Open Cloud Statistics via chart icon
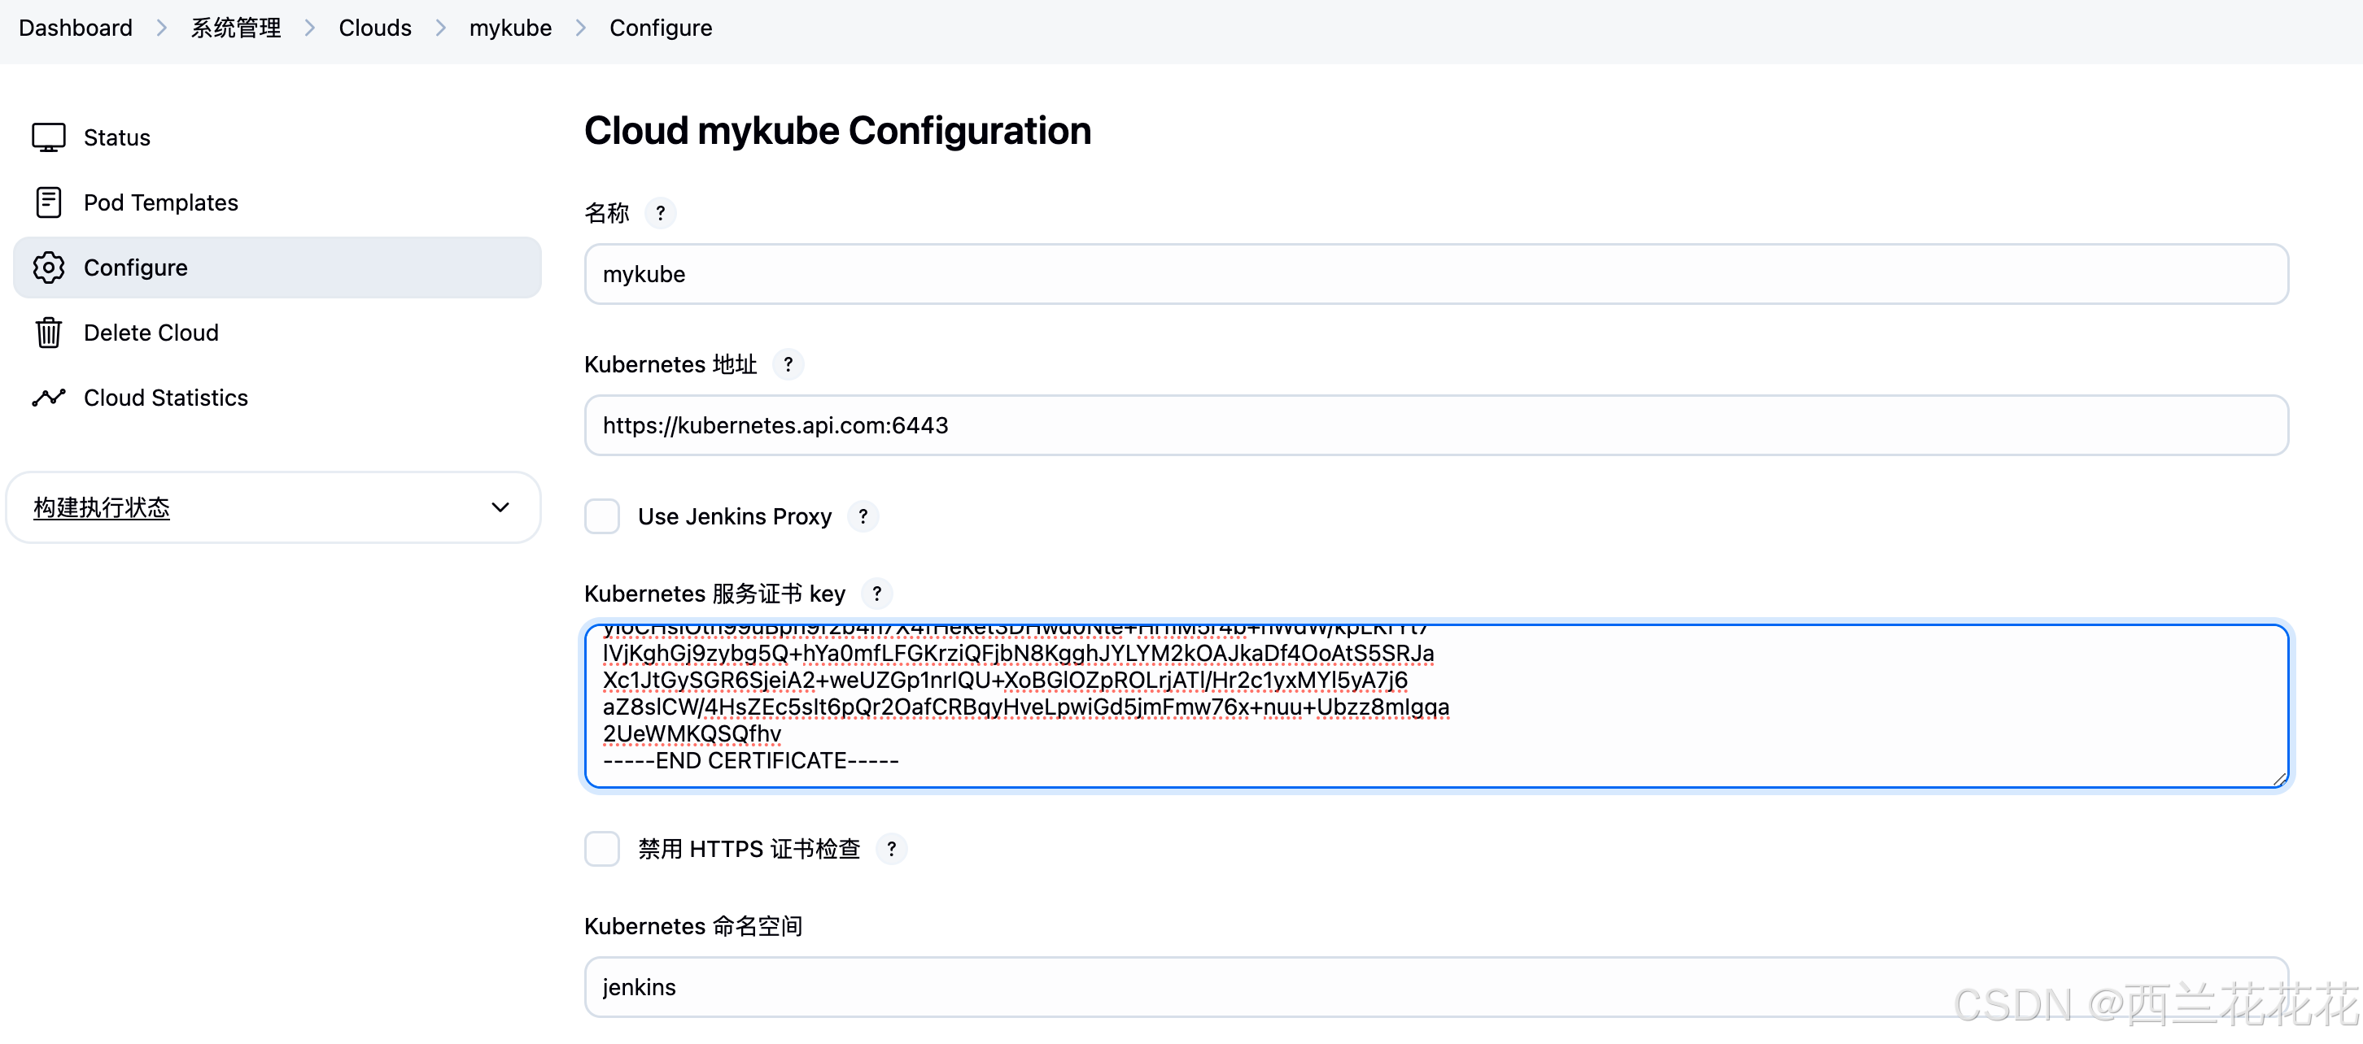Screen dimensions: 2363x1044 [48, 398]
